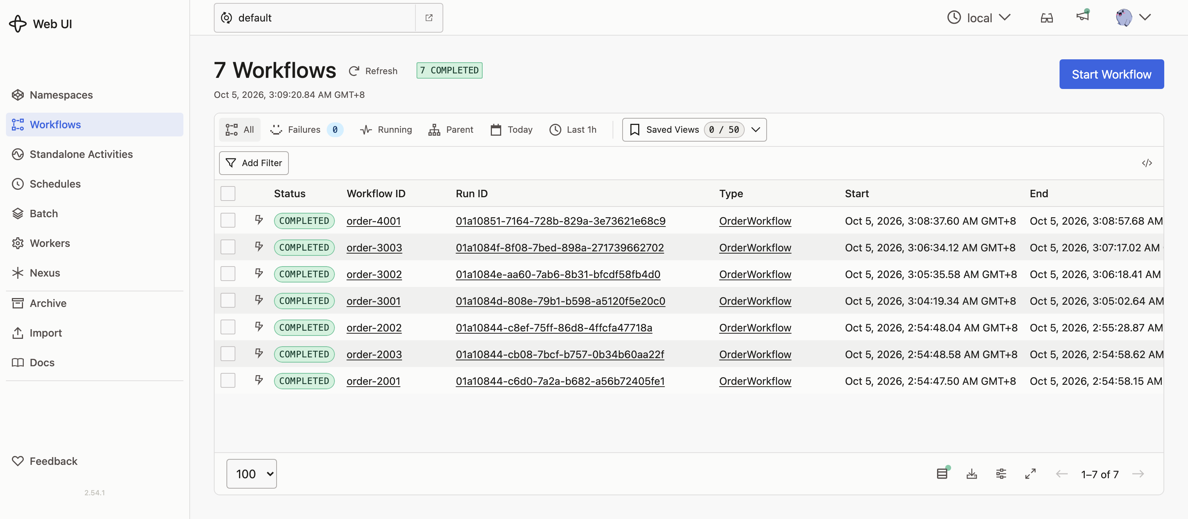Open Import in the sidebar
Image resolution: width=1188 pixels, height=519 pixels.
[95, 333]
